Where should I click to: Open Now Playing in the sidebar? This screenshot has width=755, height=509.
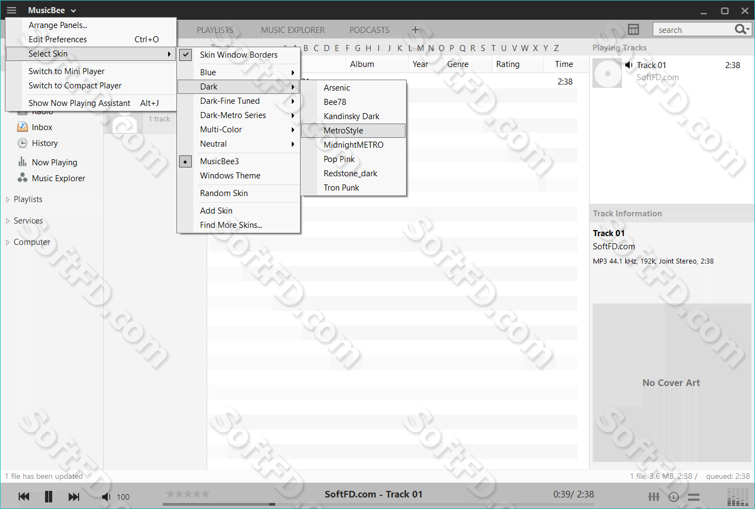click(x=54, y=163)
